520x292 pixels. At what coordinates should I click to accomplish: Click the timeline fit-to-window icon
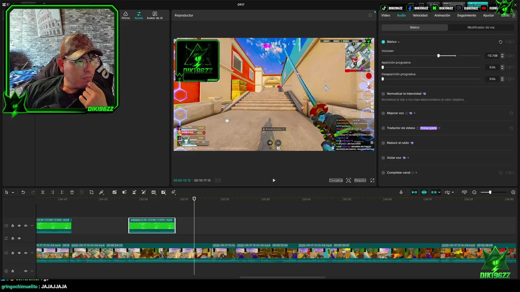click(x=464, y=192)
